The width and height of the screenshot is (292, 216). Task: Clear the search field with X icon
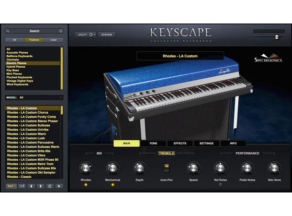pyautogui.click(x=61, y=31)
